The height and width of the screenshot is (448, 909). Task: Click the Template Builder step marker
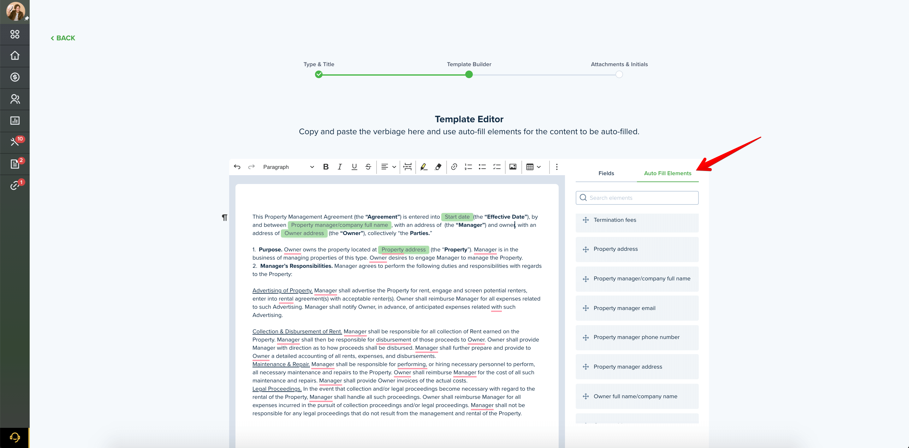tap(469, 74)
